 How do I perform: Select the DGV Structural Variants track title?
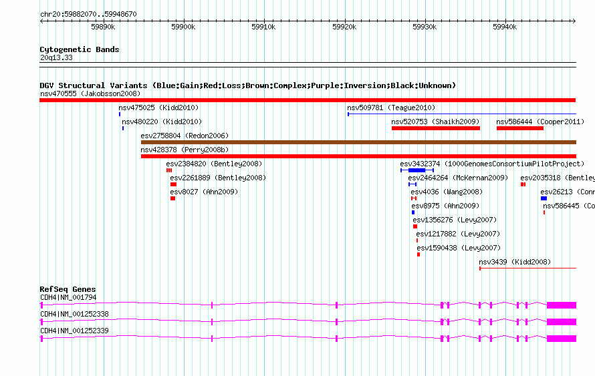[x=248, y=85]
